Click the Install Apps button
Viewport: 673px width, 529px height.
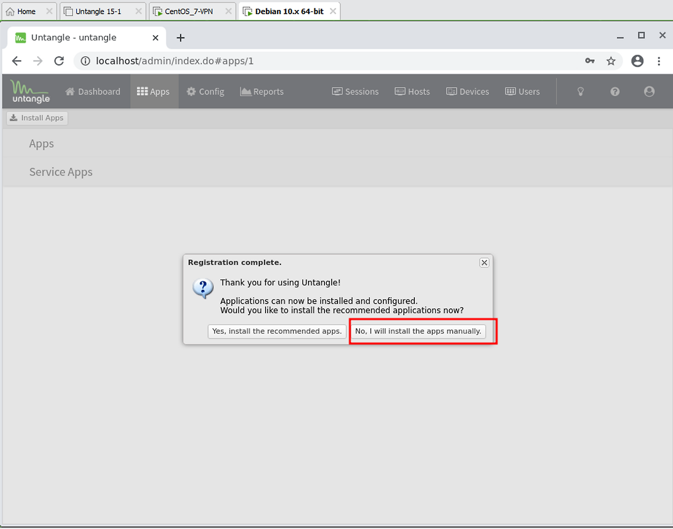tap(37, 118)
